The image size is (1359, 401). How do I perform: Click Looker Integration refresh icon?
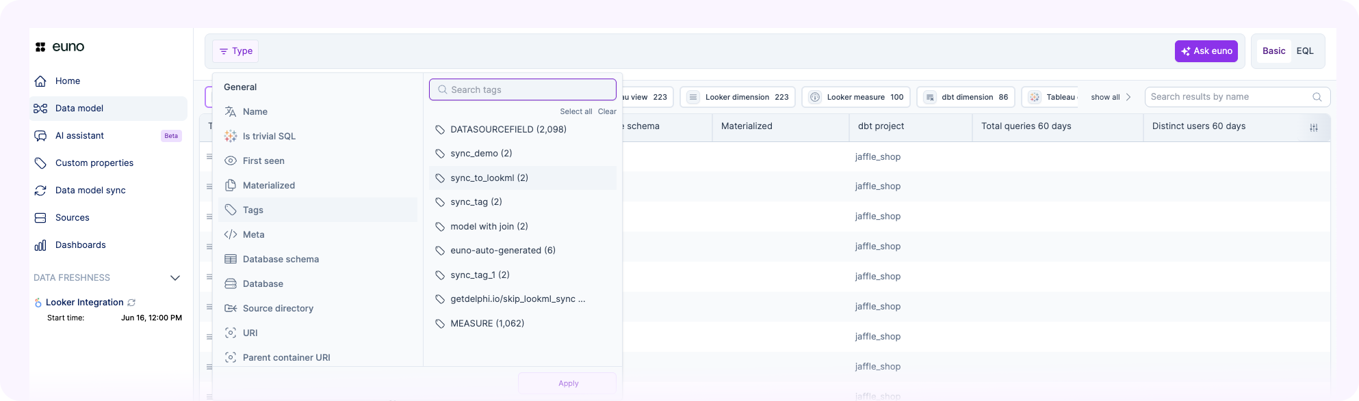pyautogui.click(x=132, y=303)
